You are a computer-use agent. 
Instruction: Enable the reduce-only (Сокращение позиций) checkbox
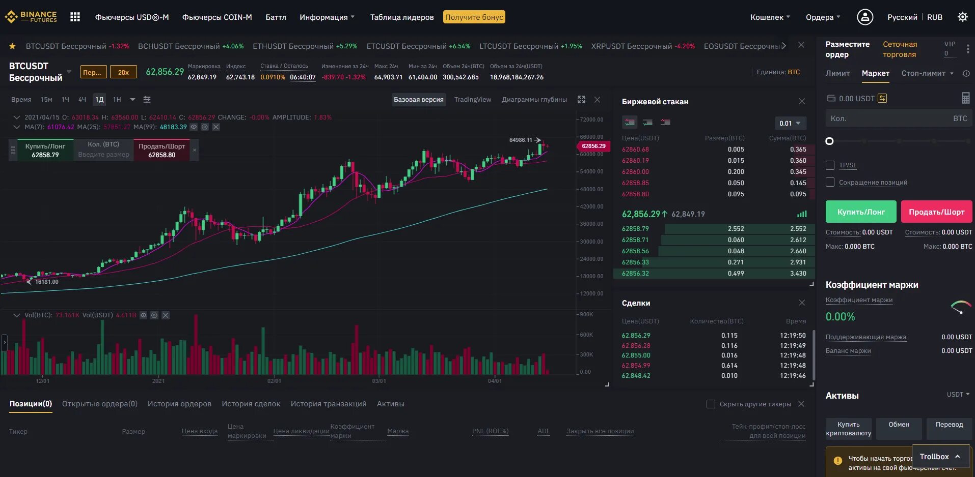pos(830,182)
